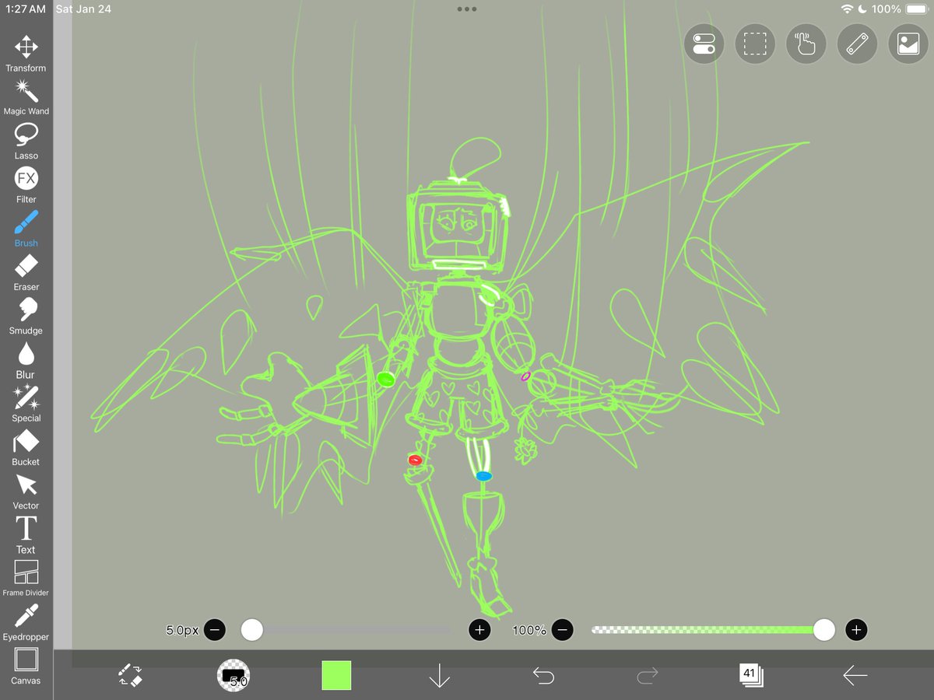This screenshot has width=934, height=700.
Task: Choose the Lasso tool
Action: [26, 141]
